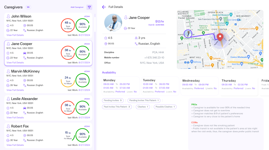Click Add Caregiver link
Viewport: 269px width, 150px height.
(x=77, y=7)
